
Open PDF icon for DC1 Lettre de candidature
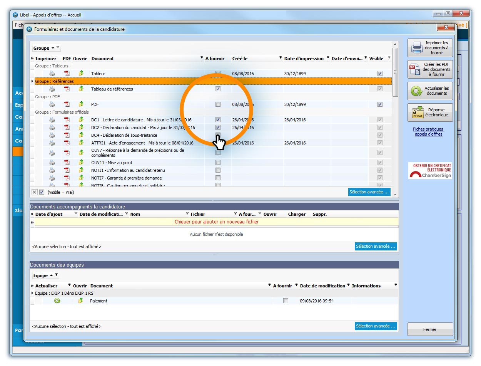click(x=67, y=120)
